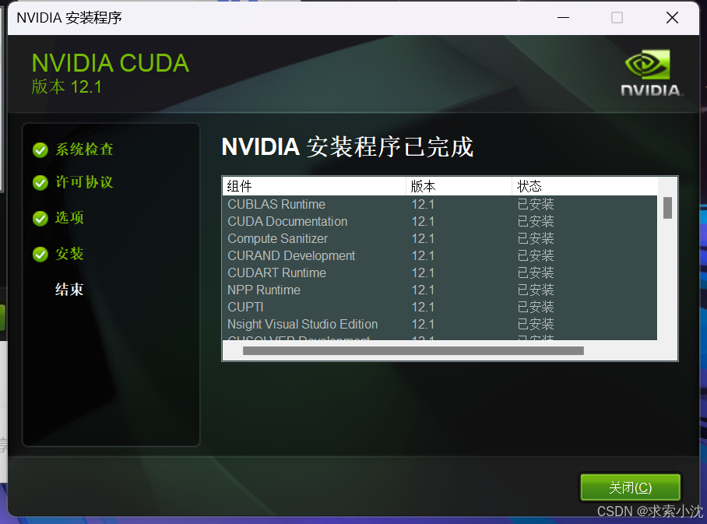Click the NVIDIA CUDA title heading
Viewport: 707px width, 524px height.
point(111,63)
